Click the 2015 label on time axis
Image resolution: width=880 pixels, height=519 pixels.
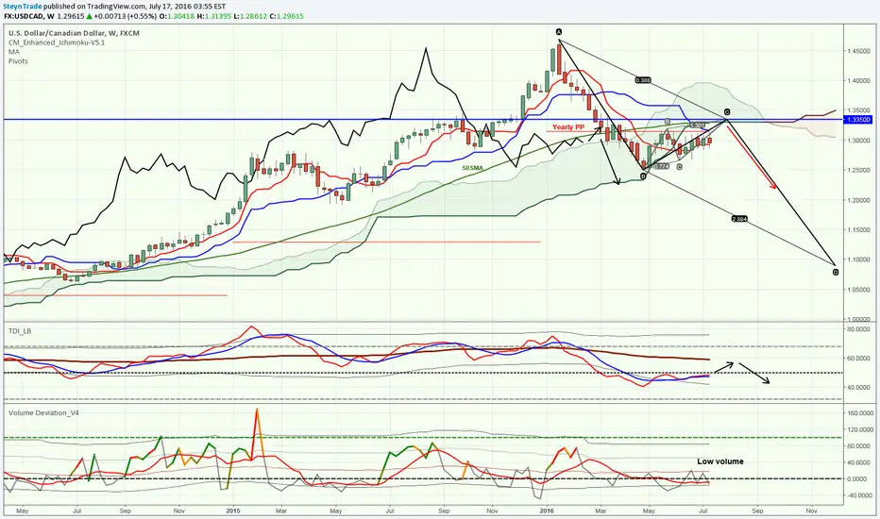tap(233, 511)
